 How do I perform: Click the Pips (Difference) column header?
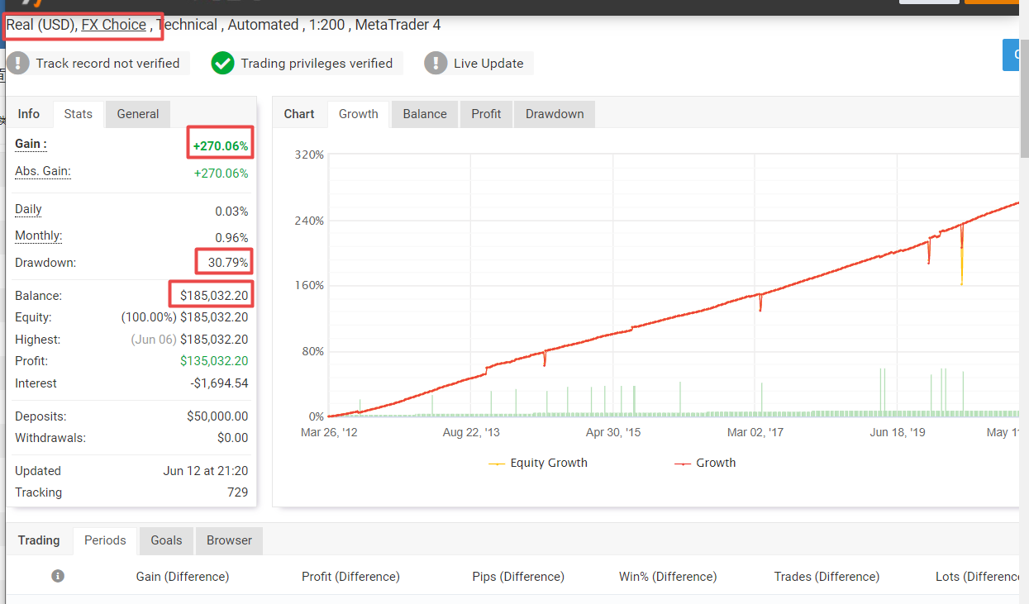(x=518, y=577)
